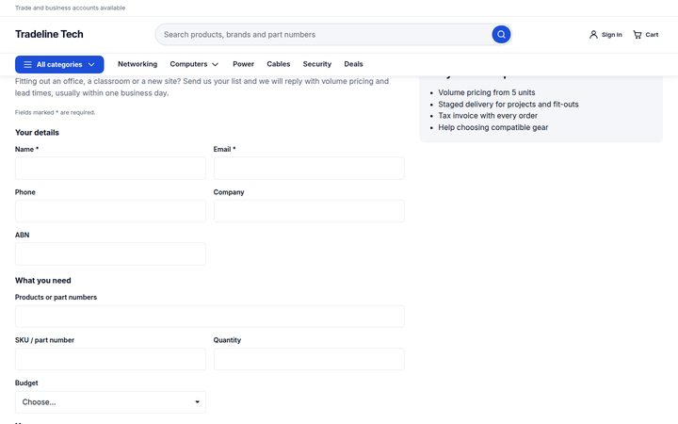The width and height of the screenshot is (678, 424).
Task: Click the shopping cart icon
Action: [x=638, y=35]
